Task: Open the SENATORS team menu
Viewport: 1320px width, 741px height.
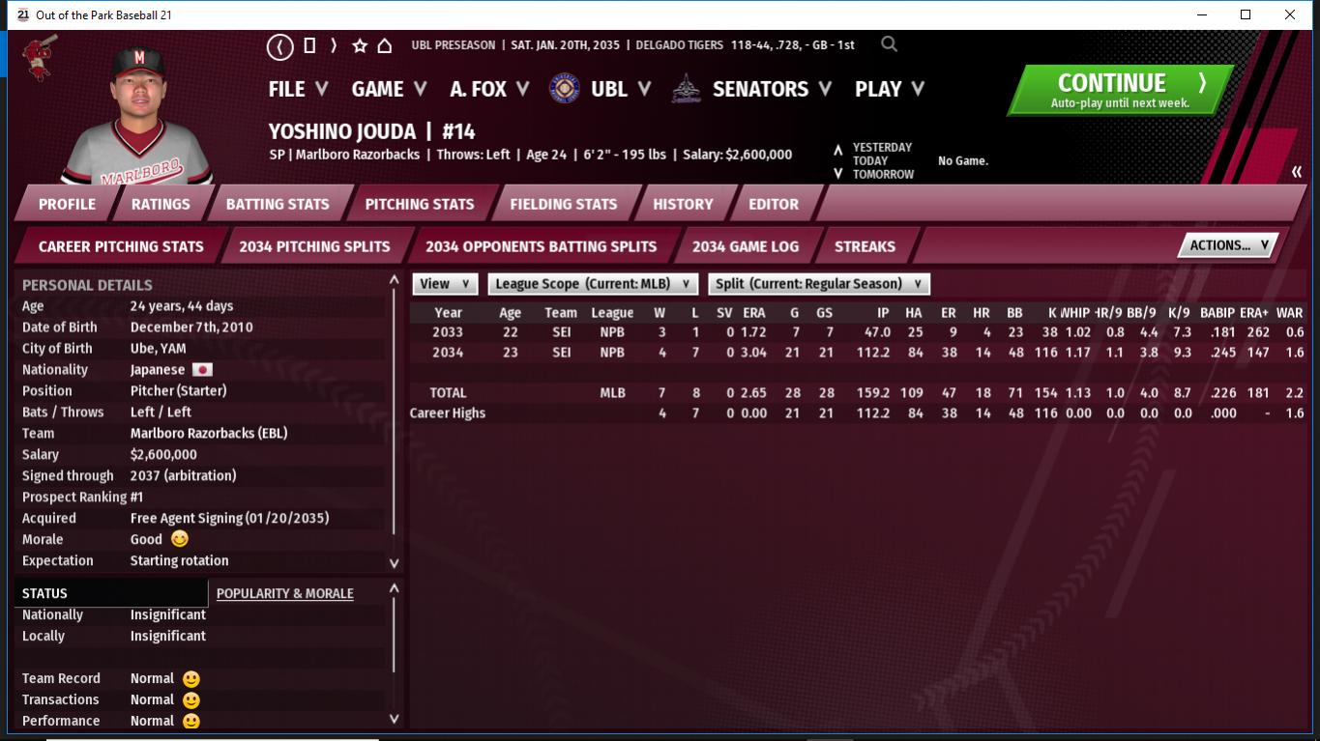Action: [772, 89]
